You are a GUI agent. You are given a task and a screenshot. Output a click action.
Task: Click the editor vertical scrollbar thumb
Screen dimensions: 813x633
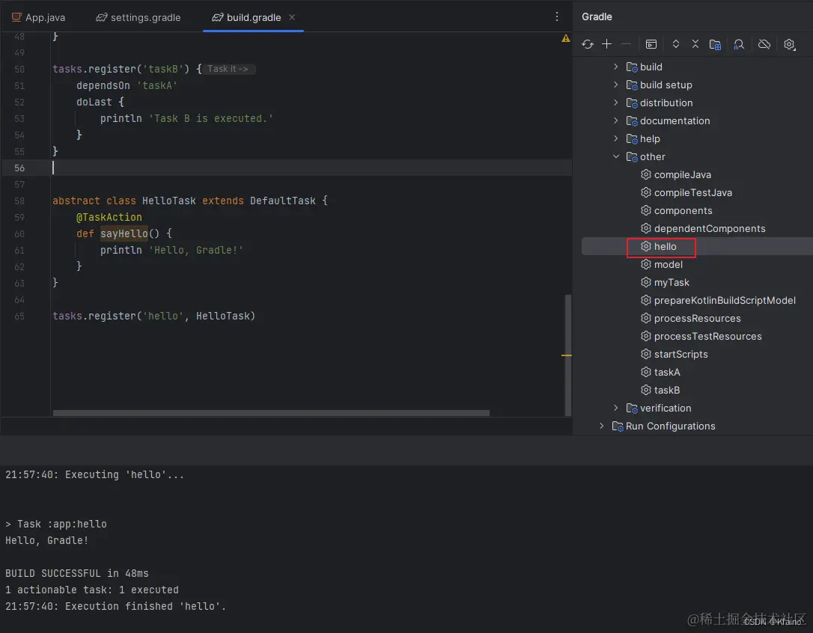[x=567, y=355]
